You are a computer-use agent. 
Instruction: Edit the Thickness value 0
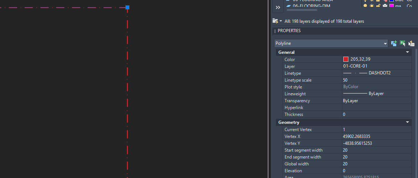(x=377, y=114)
